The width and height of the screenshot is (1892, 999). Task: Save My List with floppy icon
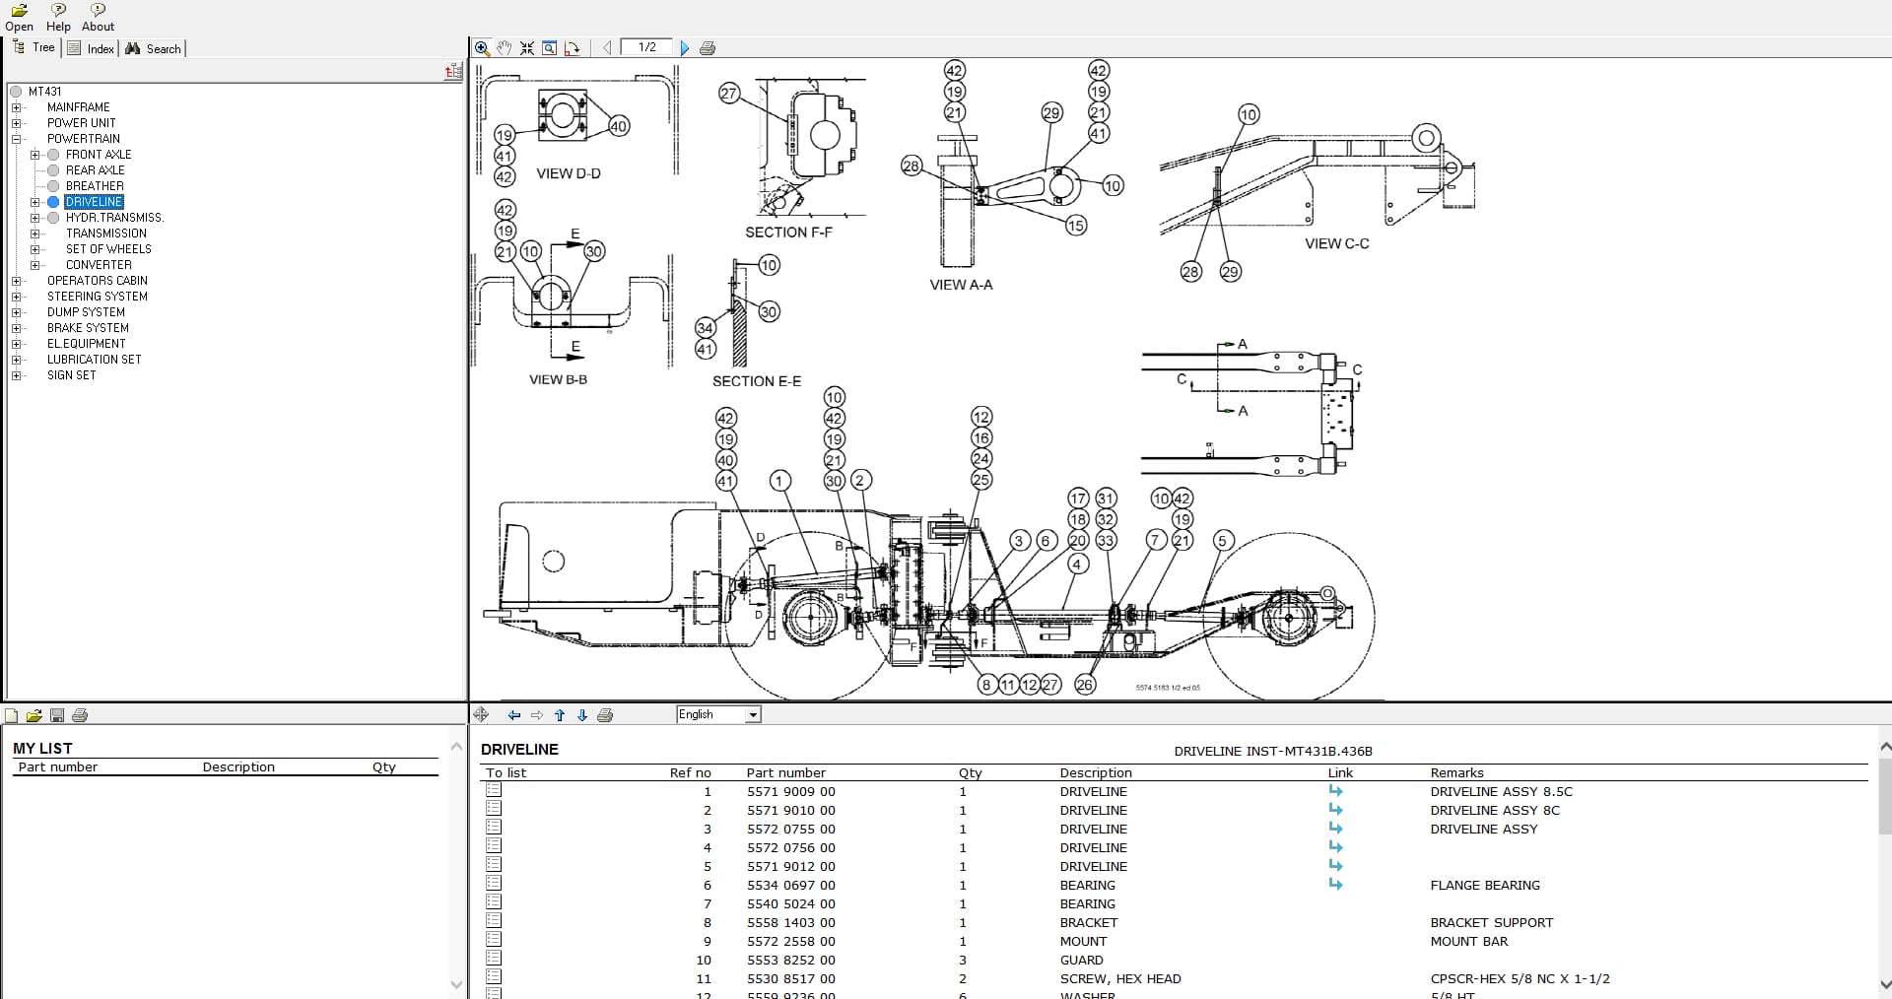57,715
